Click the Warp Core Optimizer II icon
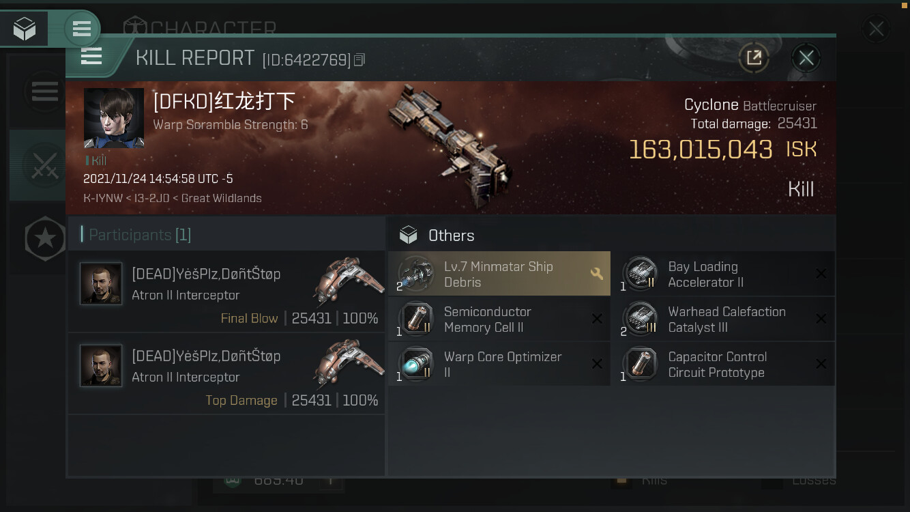 [x=417, y=364]
